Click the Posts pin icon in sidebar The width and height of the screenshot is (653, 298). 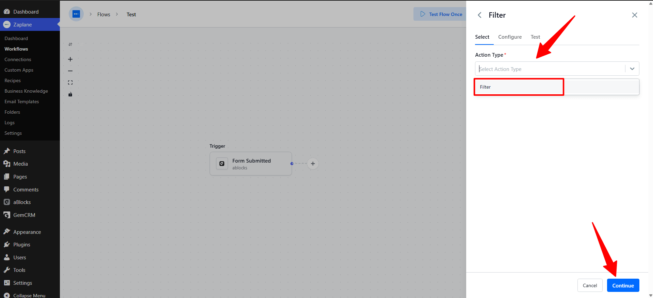tap(7, 151)
